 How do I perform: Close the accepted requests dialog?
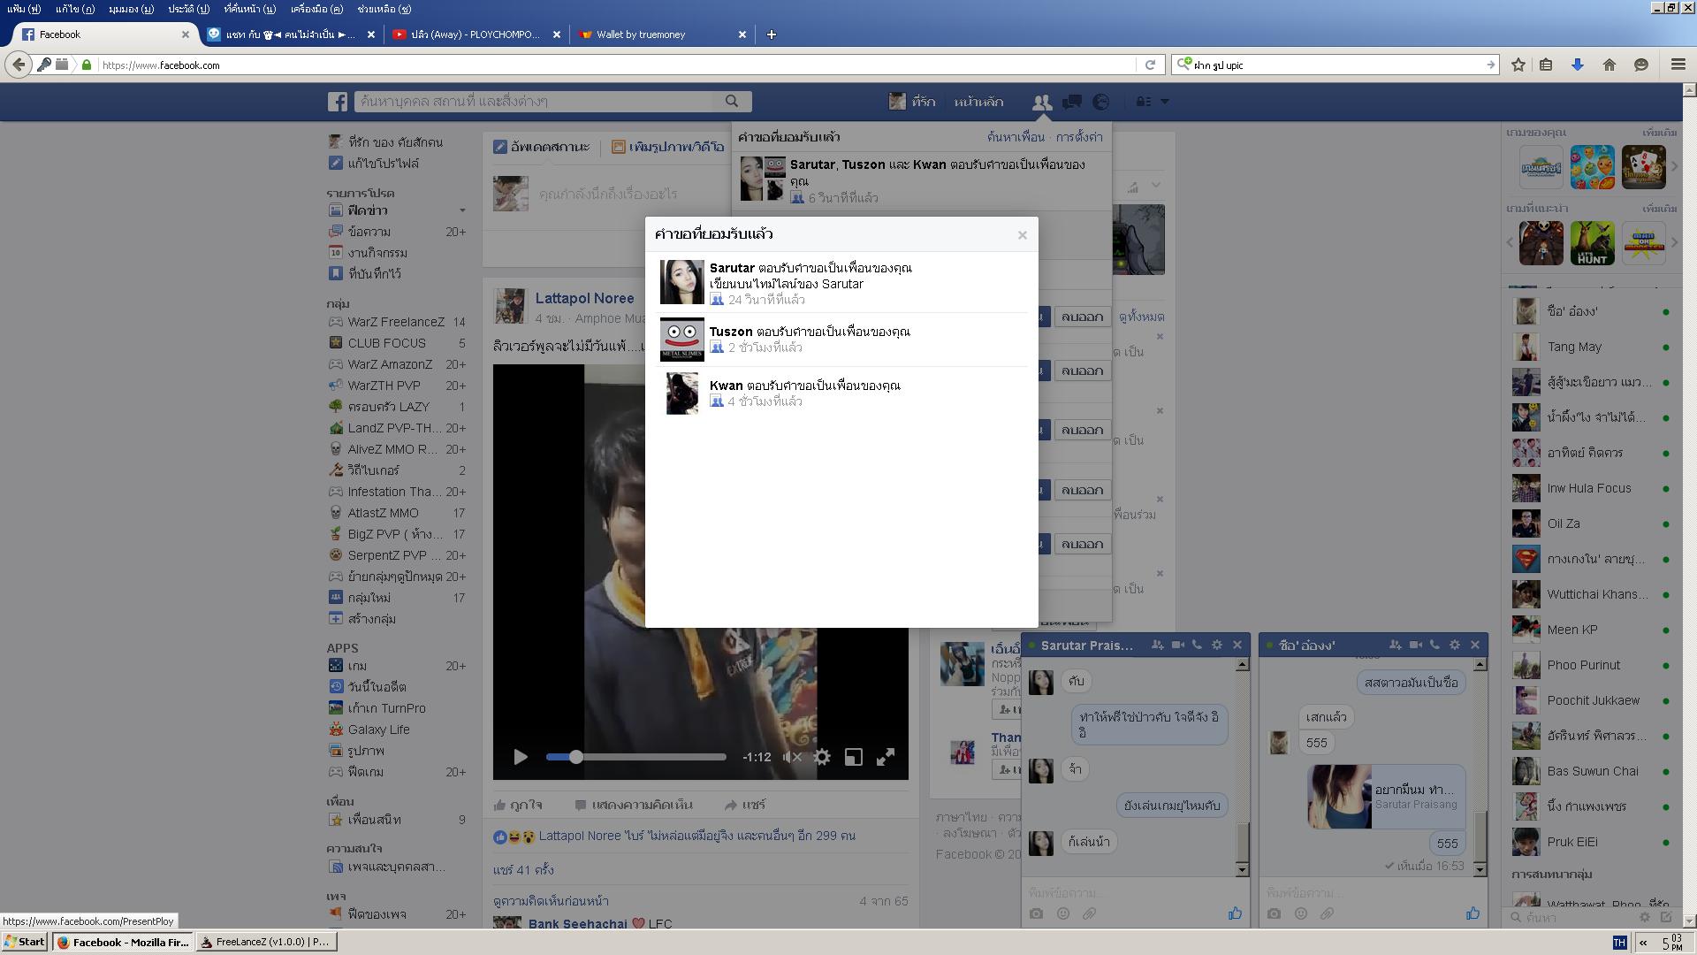click(x=1023, y=235)
